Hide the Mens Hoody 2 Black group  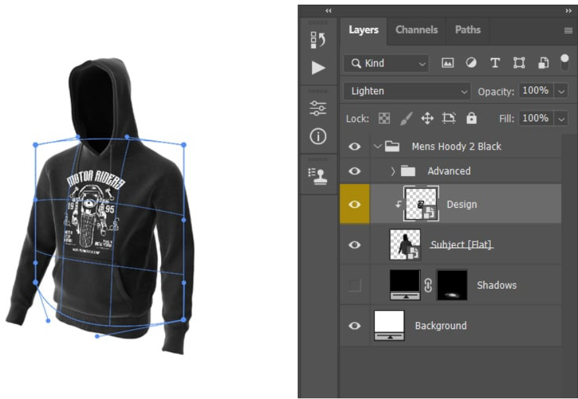tap(355, 146)
